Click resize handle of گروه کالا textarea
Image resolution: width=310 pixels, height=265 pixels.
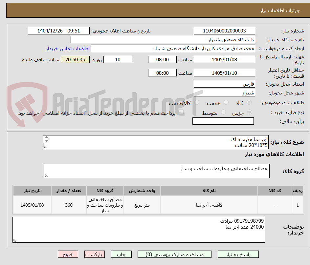click(x=46, y=176)
